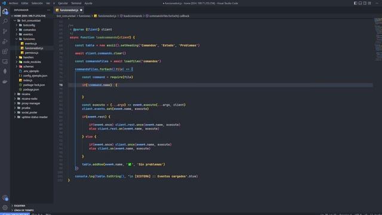The height and width of the screenshot is (215, 382).
Task: Open permisos.js in the file tree
Action: click(32, 53)
